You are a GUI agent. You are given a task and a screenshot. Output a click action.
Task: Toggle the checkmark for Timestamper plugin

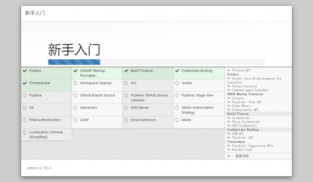pyautogui.click(x=24, y=83)
